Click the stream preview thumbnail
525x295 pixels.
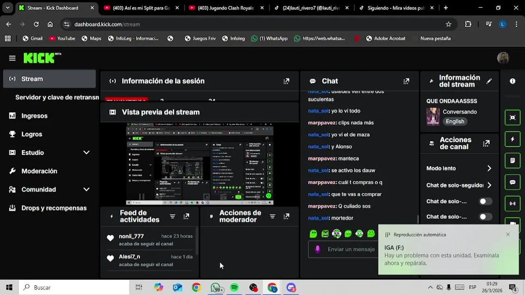click(200, 163)
